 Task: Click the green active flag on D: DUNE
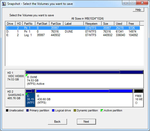[x=27, y=75]
